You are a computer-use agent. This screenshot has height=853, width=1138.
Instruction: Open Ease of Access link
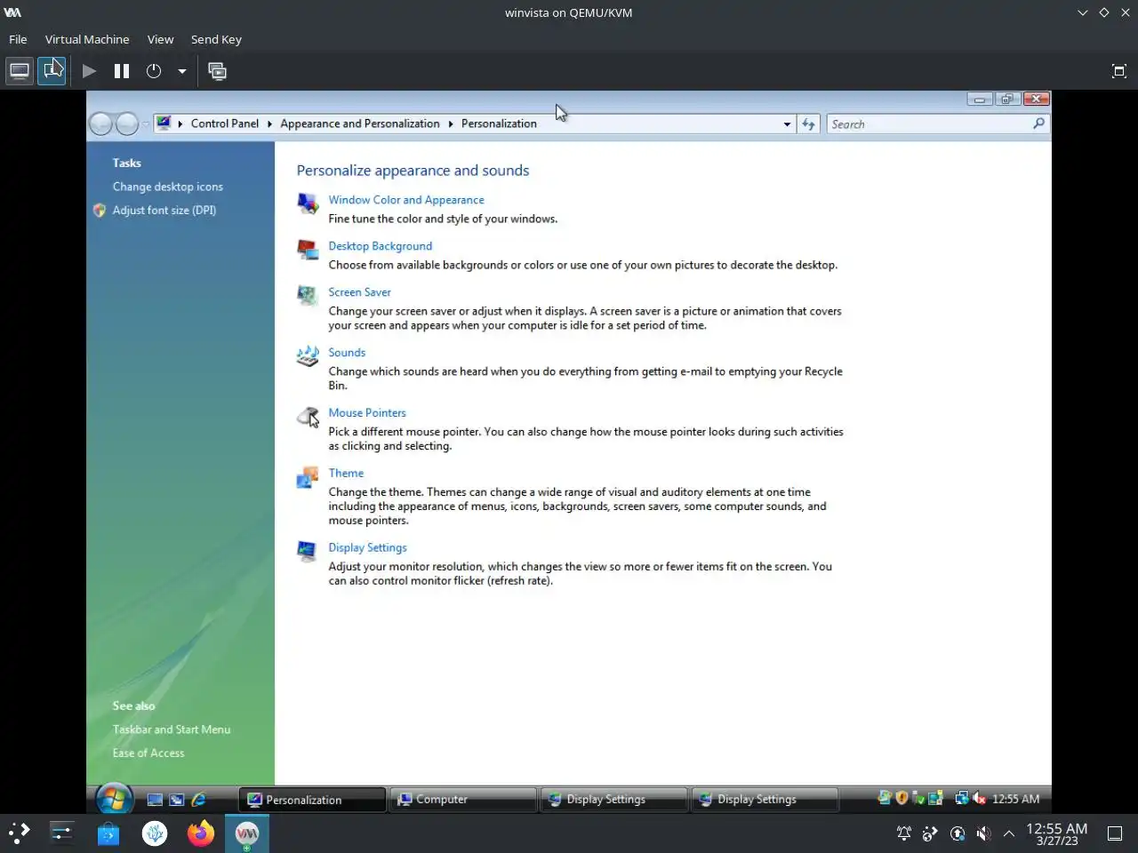[x=148, y=753]
